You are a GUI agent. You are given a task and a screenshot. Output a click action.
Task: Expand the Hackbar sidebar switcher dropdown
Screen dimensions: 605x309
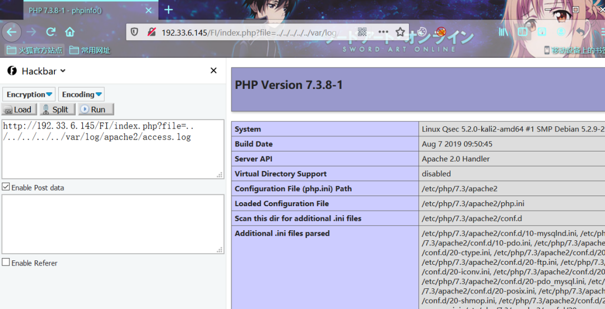(63, 71)
